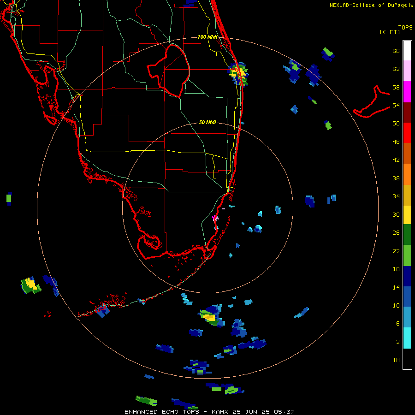Click the bright red legend swatch near 46
This screenshot has width=415, height=415.
tap(407, 133)
